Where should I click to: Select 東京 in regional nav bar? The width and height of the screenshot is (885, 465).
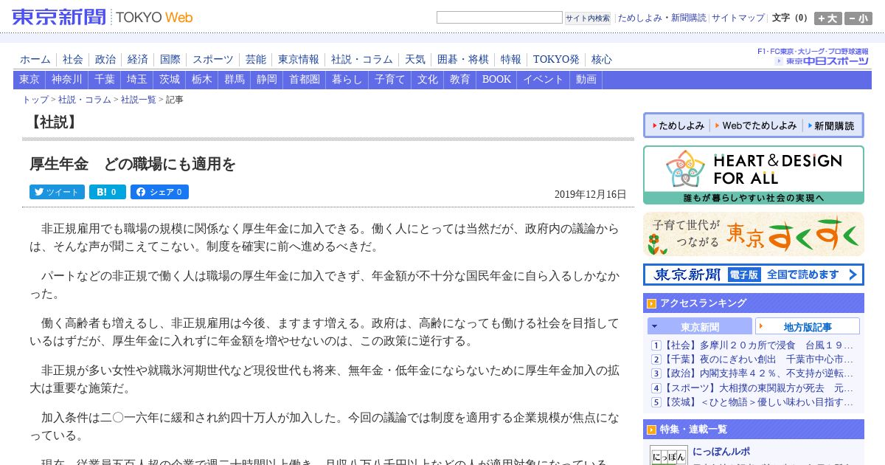pos(29,80)
